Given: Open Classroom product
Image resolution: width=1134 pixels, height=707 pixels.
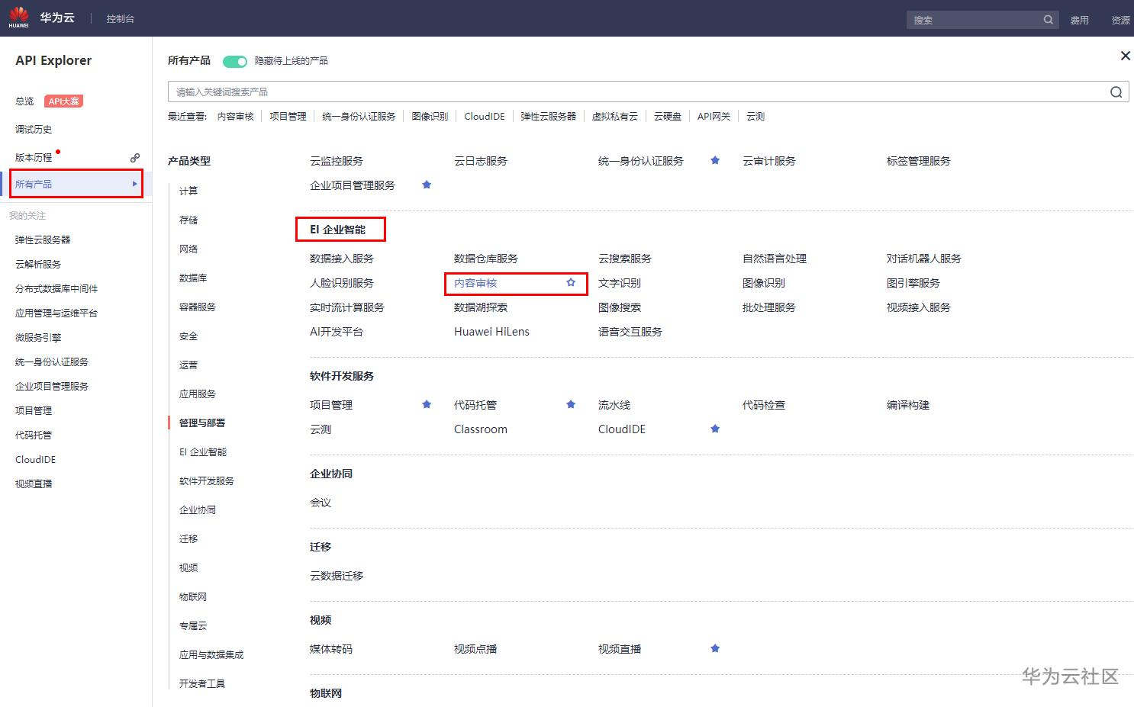Looking at the screenshot, I should coord(481,429).
